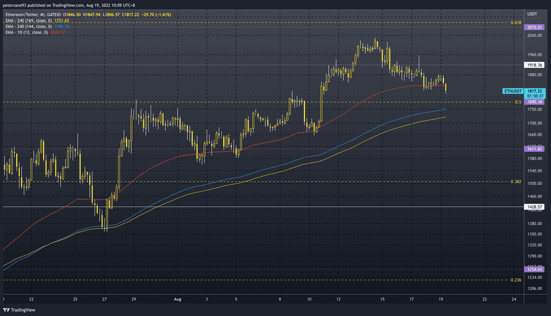
Task: Click the 1460.00 price axis tick
Action: [x=535, y=196]
